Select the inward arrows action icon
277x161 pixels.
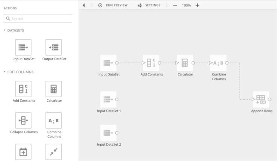point(54,152)
